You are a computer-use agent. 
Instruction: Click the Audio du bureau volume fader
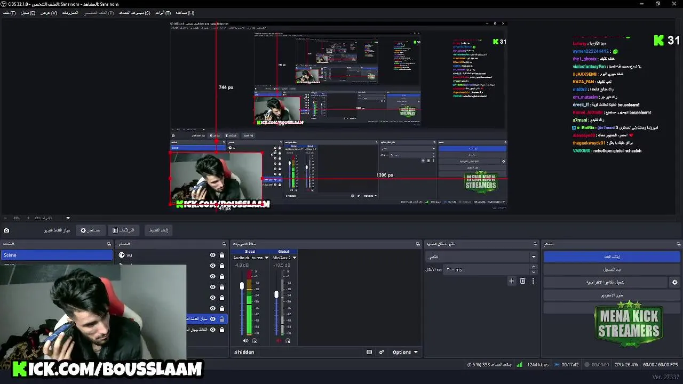242,286
